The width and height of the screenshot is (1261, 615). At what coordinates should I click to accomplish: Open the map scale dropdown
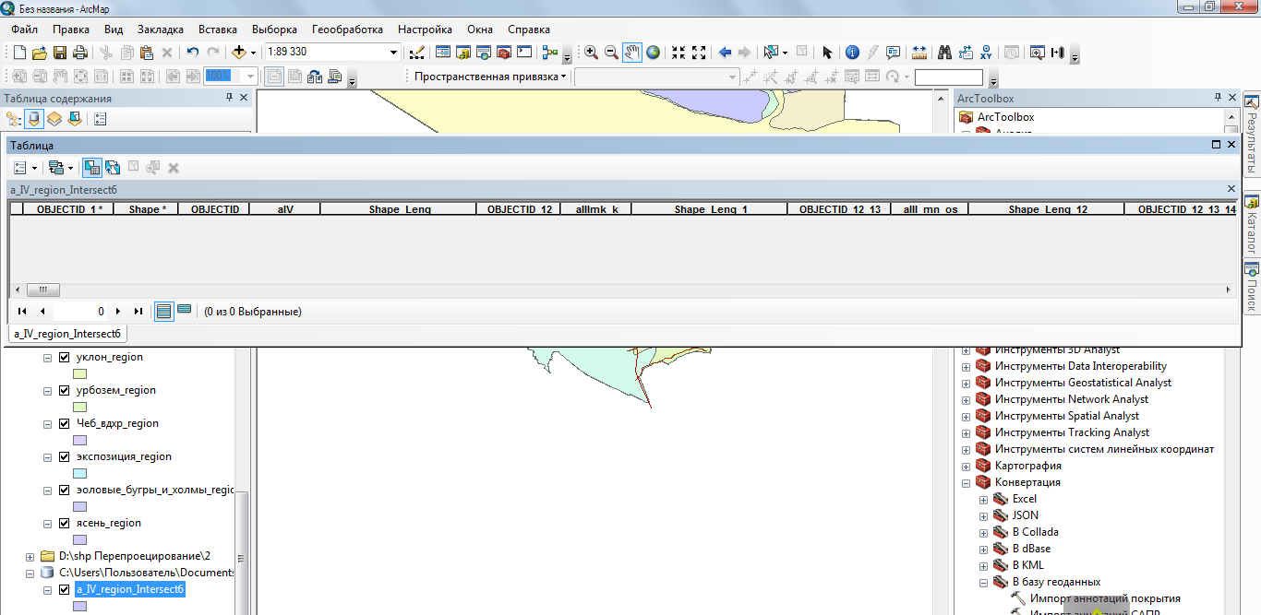point(394,53)
